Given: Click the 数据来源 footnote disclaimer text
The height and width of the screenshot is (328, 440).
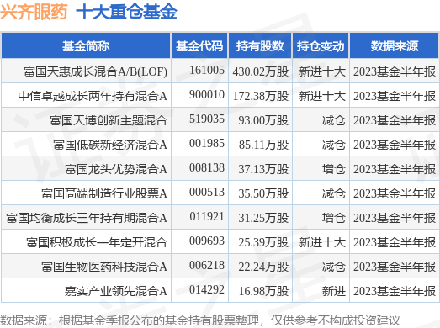Looking at the screenshot, I should [x=199, y=320].
